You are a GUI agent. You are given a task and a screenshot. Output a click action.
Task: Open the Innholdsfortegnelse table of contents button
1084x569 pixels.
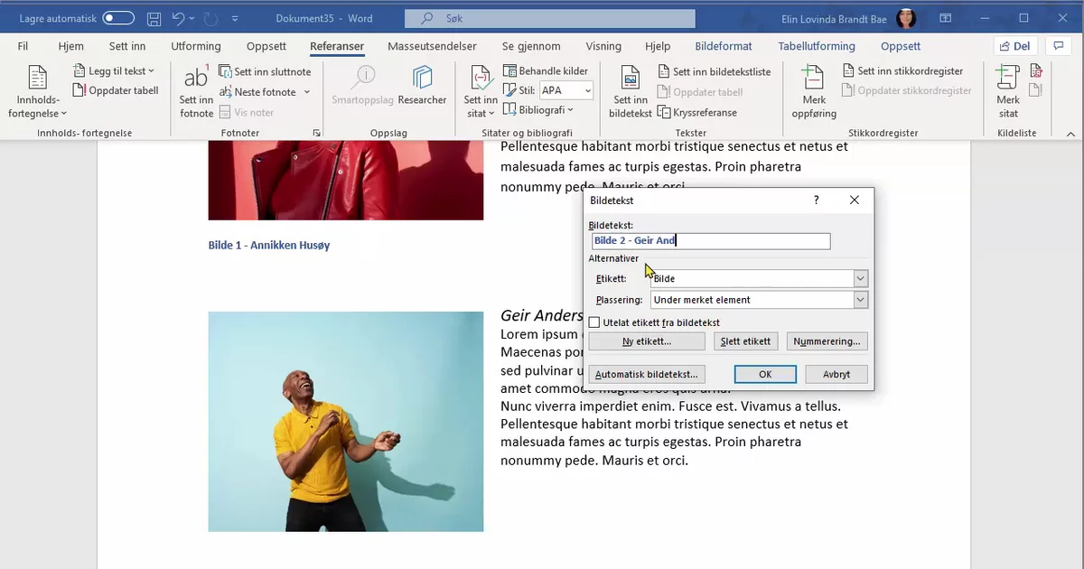[x=37, y=92]
